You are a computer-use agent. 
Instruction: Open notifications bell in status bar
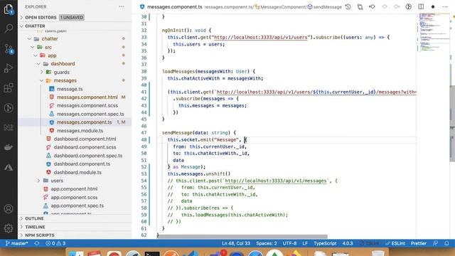(447, 243)
